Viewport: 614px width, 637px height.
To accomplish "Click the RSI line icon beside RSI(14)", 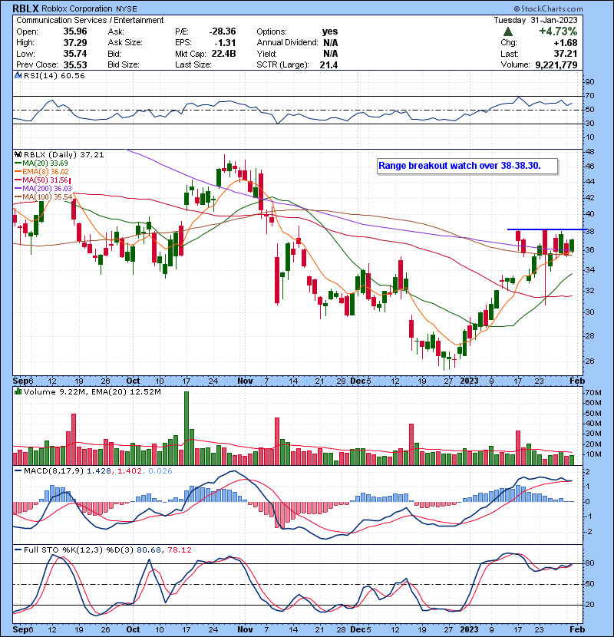I will [x=18, y=75].
